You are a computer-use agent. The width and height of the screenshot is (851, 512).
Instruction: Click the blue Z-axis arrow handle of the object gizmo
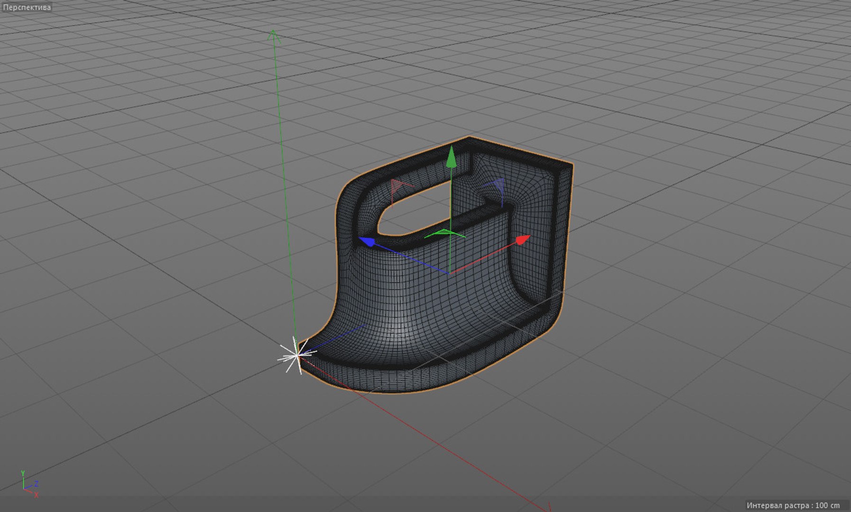(x=367, y=241)
